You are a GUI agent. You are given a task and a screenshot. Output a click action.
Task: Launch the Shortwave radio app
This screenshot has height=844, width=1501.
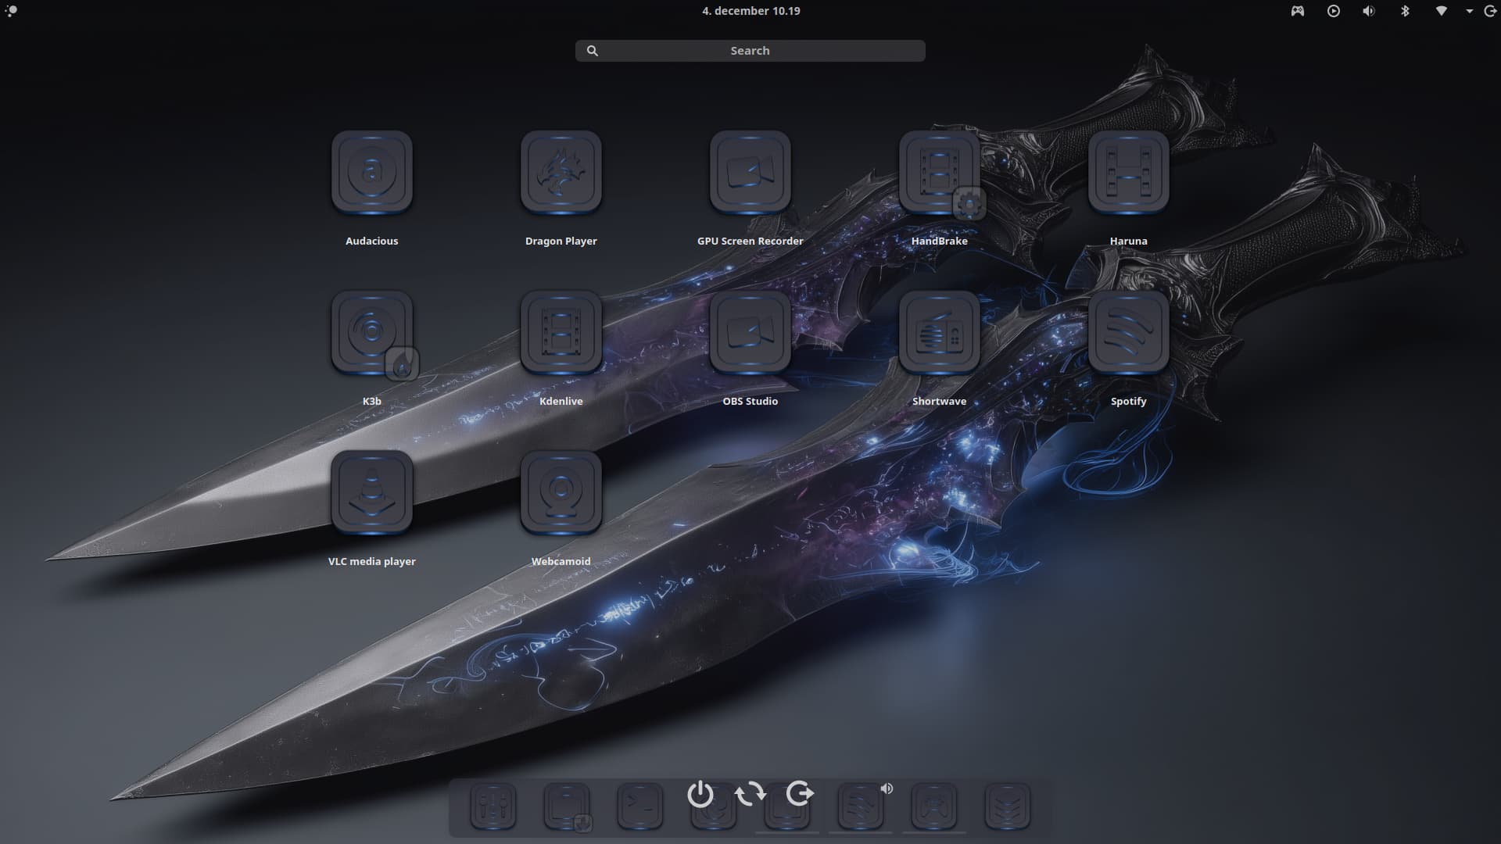(939, 332)
